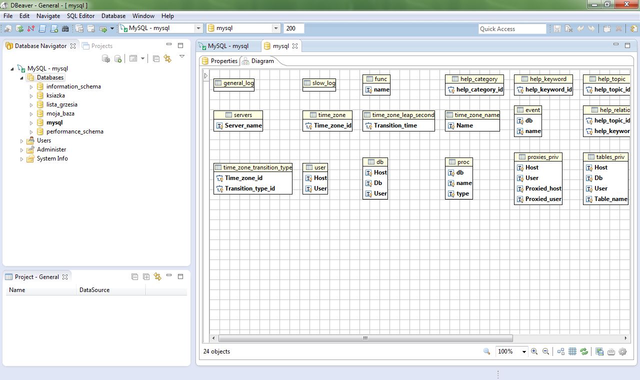
Task: Select the Administer tree node
Action: [x=51, y=149]
